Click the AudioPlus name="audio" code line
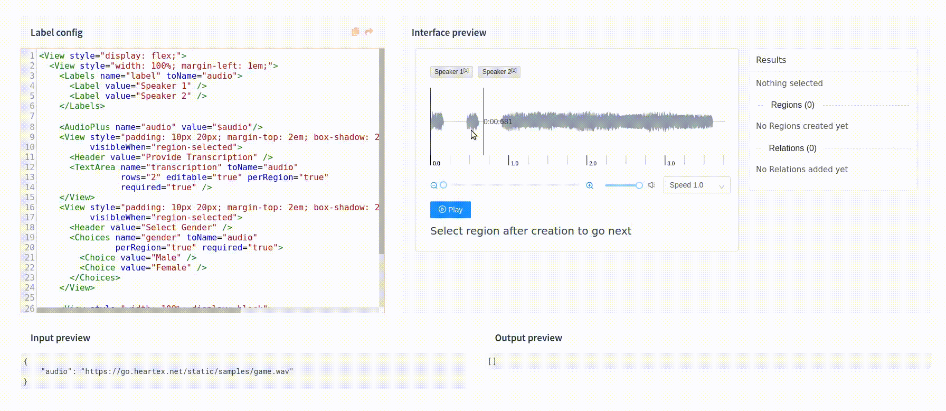Viewport: 946px width, 411px height. pos(161,127)
